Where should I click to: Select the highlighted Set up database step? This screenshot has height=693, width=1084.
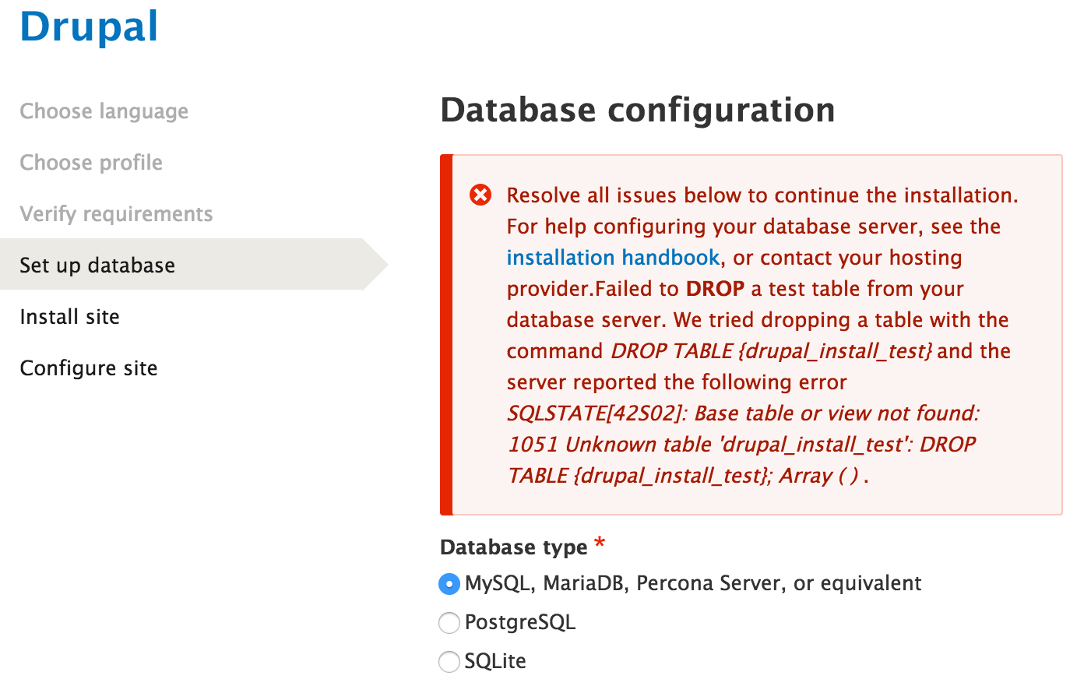(x=97, y=265)
